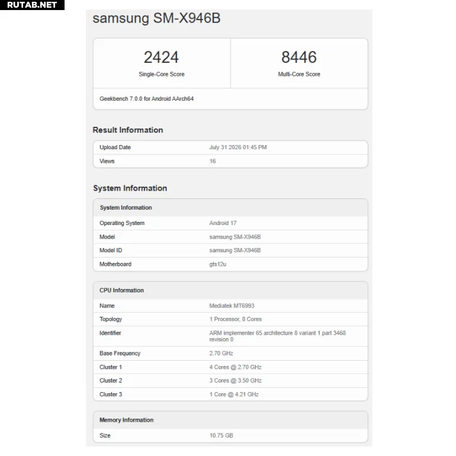Click the Operating System label
Screen dimensions: 456x456
[122, 223]
